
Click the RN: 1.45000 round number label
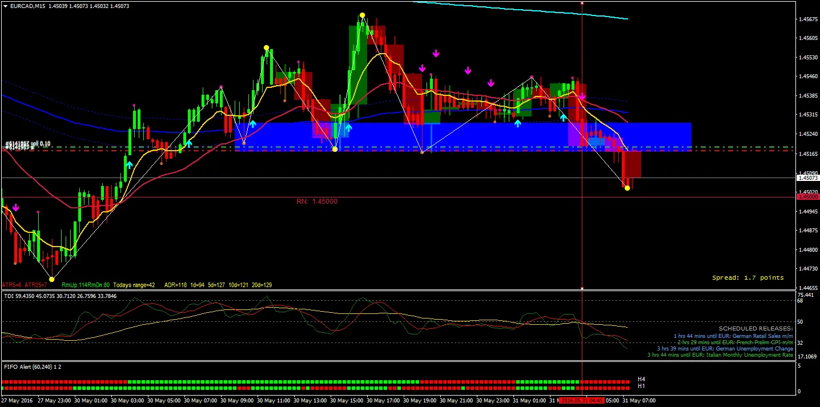(317, 202)
